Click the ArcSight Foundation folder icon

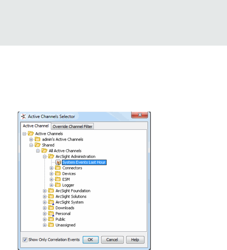(51, 191)
